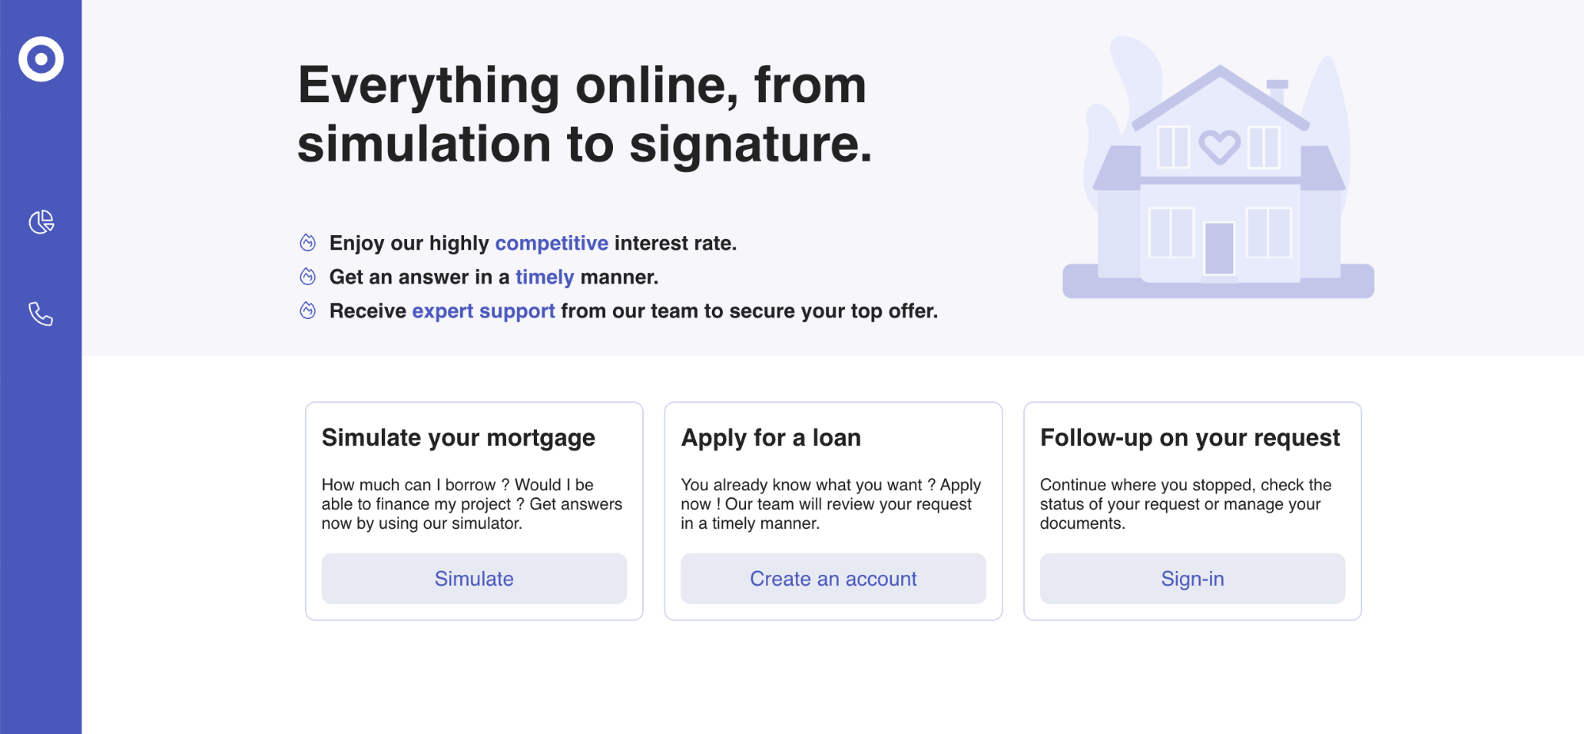Screen dimensions: 1584x734
Task: Click the Continue where you stopped description
Action: 1186,504
